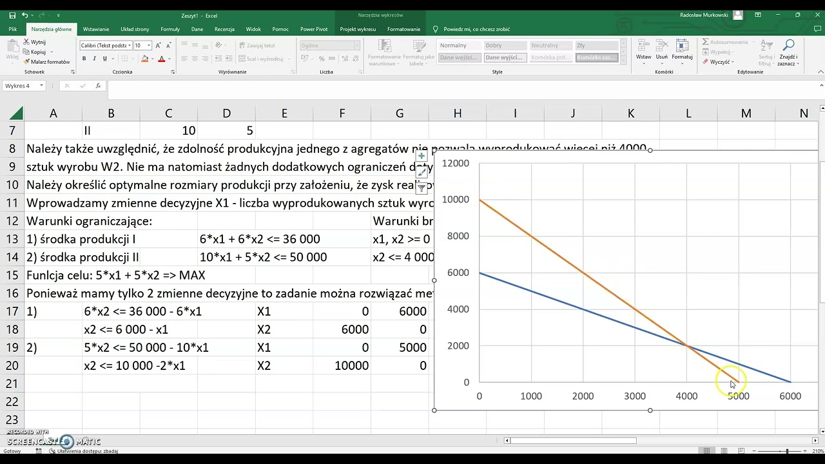Switch to the Widok tab
The width and height of the screenshot is (825, 464).
tap(253, 29)
